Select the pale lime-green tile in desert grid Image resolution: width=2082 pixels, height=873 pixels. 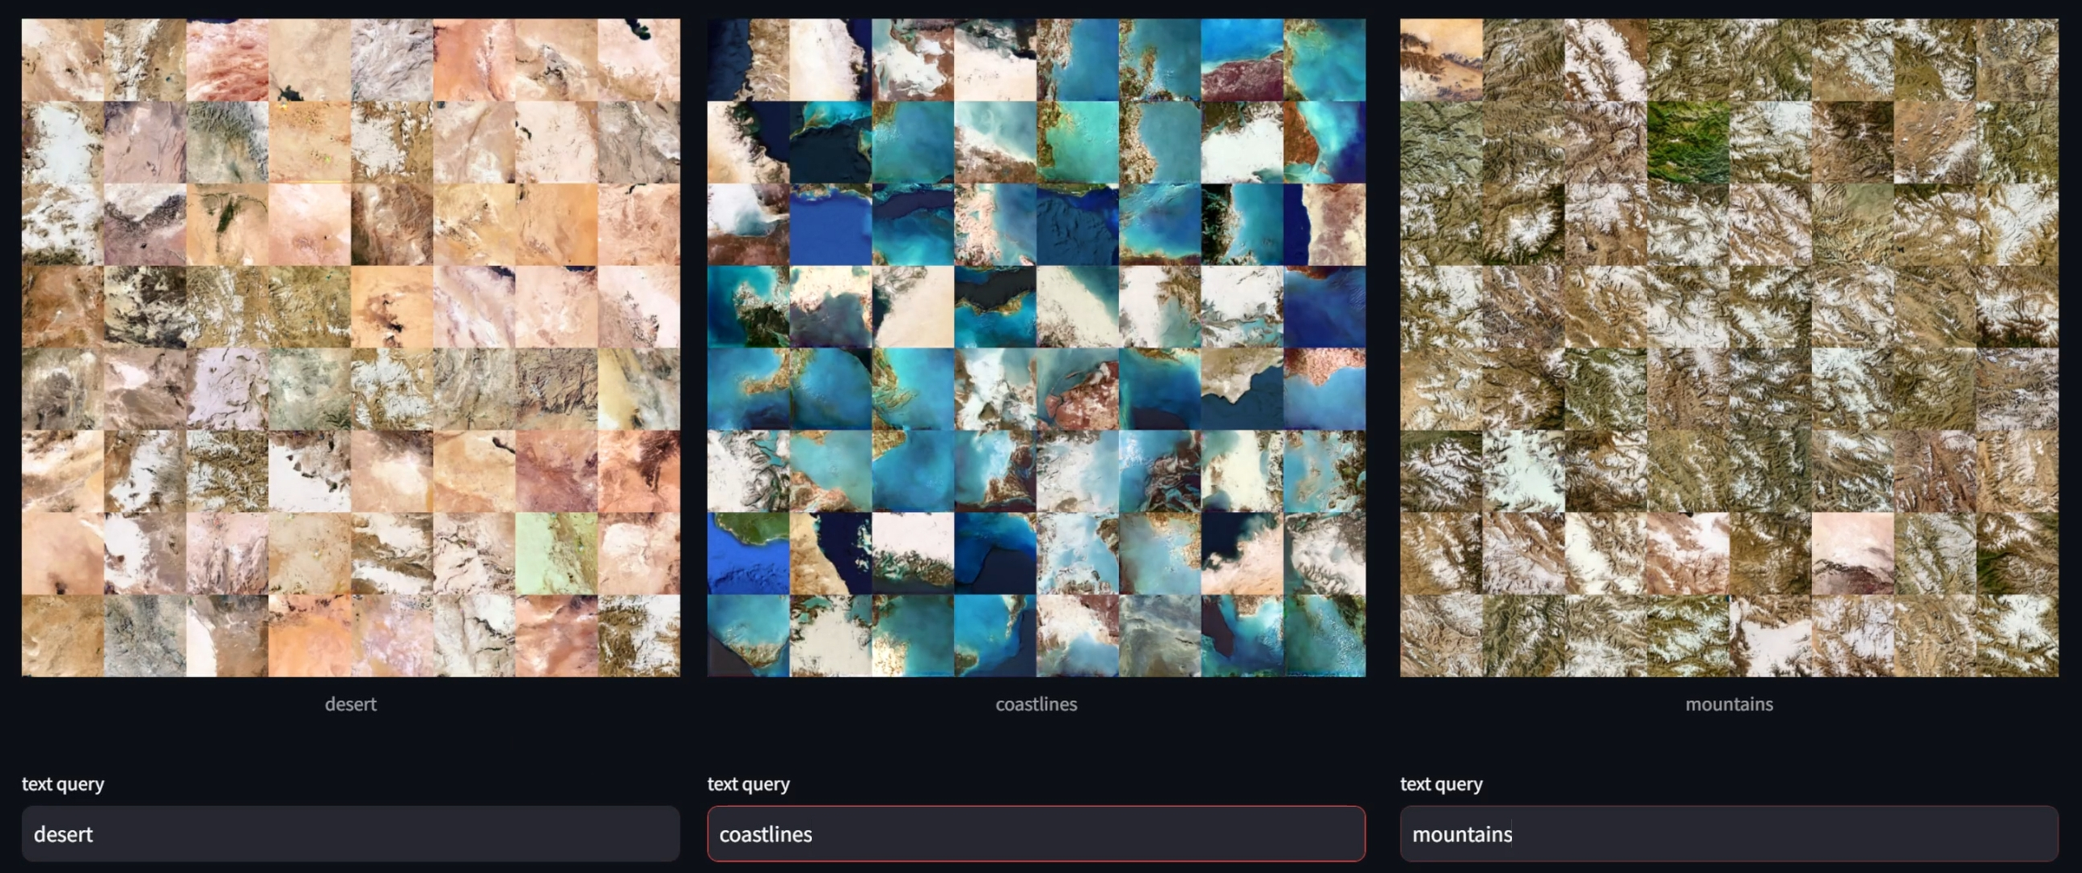pos(556,554)
